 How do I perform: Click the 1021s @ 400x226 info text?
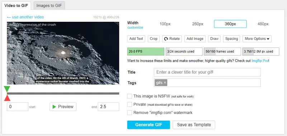(106, 17)
